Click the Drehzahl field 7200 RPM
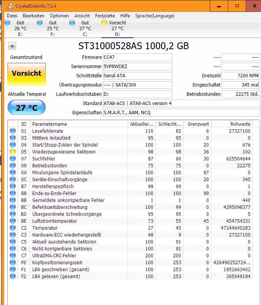Screen dimensions: 261x305 coord(241,76)
